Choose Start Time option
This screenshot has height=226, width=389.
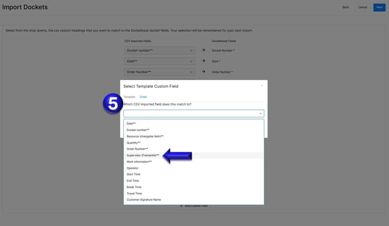click(x=194, y=174)
